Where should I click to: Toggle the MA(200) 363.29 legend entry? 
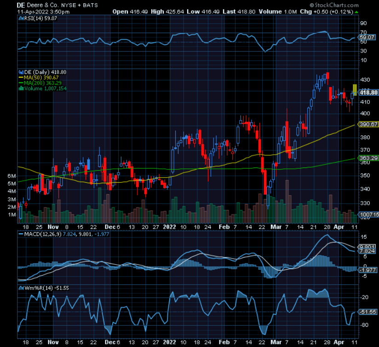click(x=42, y=82)
